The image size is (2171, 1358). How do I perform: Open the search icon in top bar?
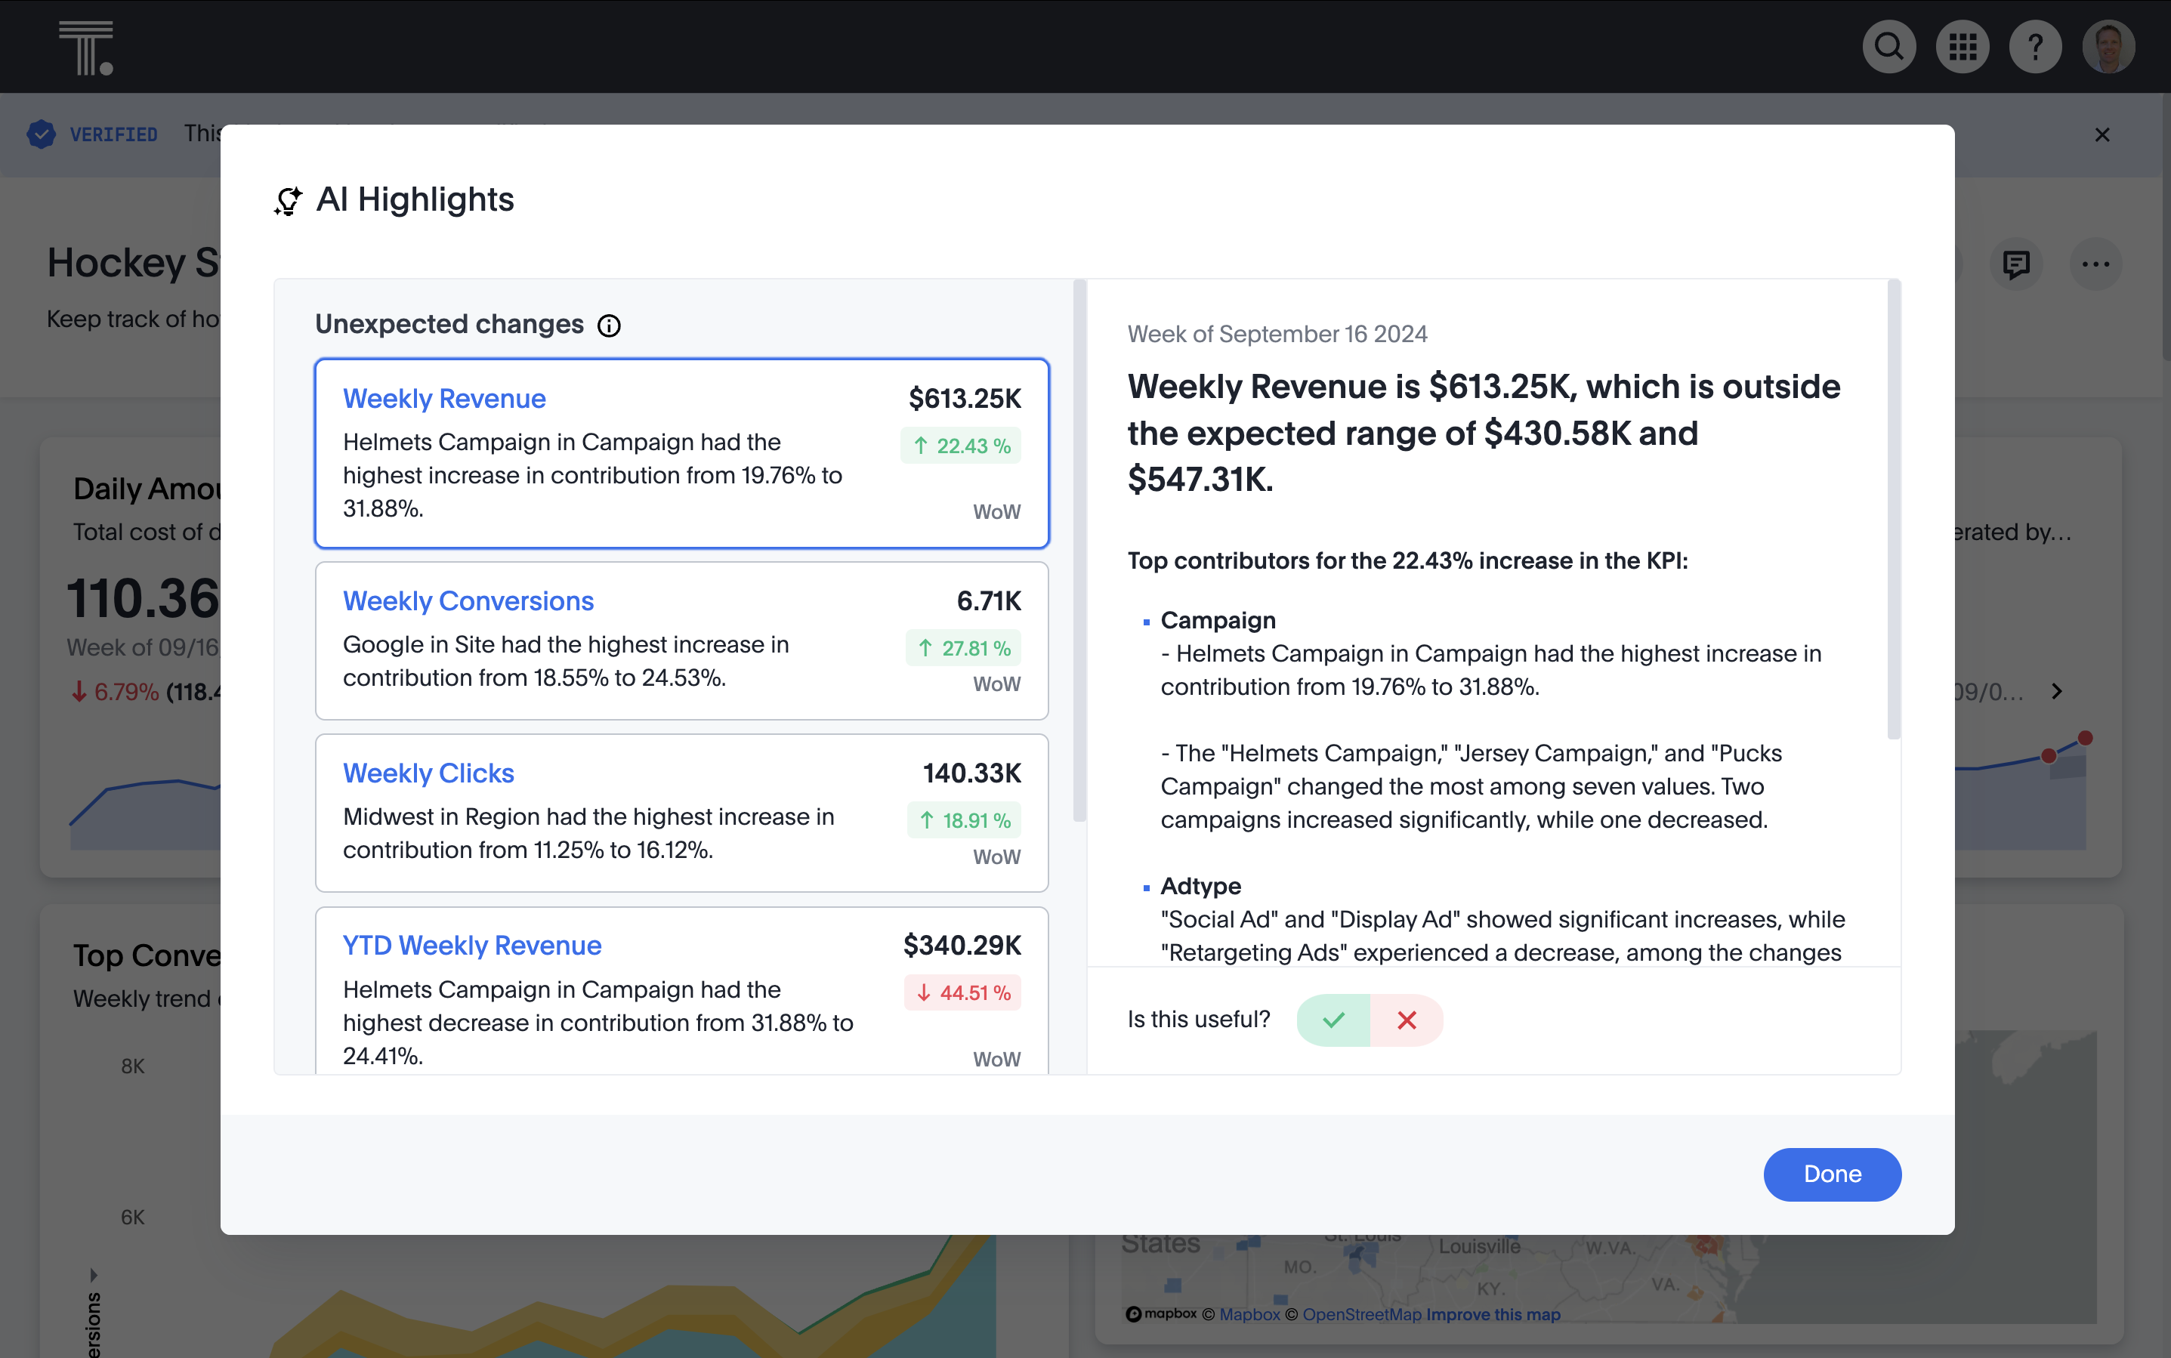(1888, 46)
